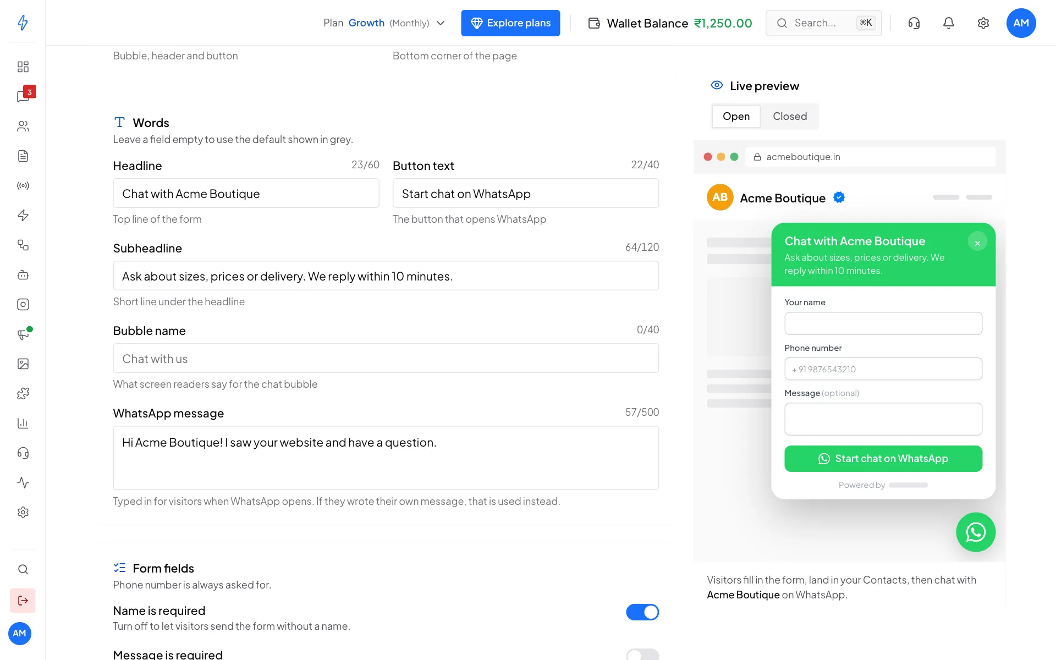Open the flows shapes icon
1056x660 pixels.
point(23,245)
